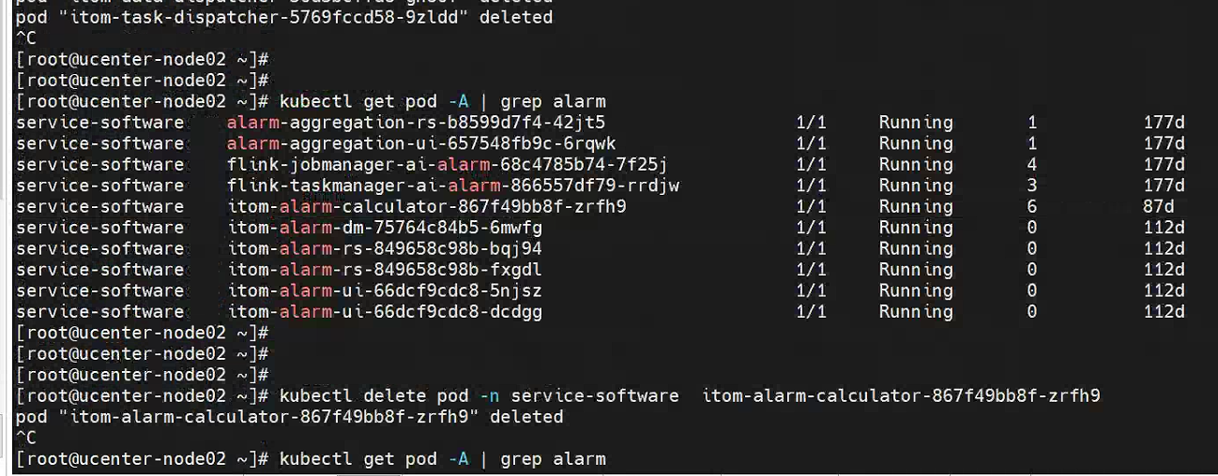Click pod name itom-alarm-dm-75764c84b5-6mwfg

385,228
